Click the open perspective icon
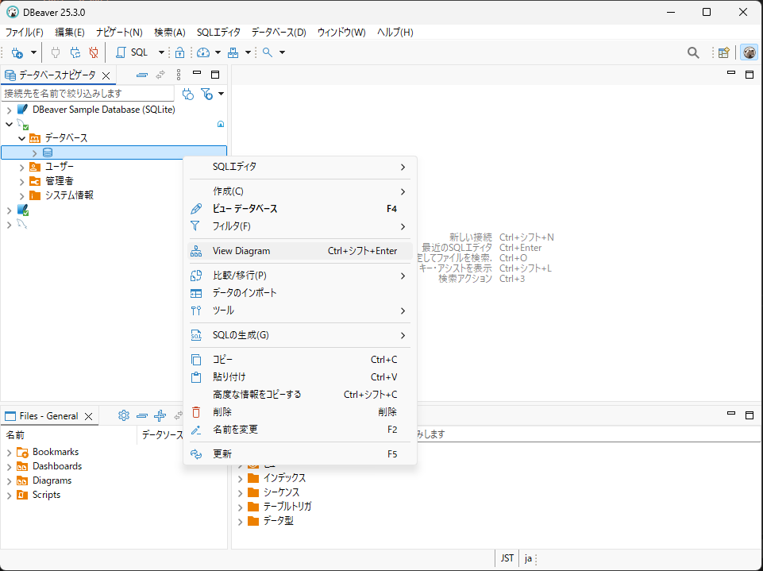 (724, 52)
